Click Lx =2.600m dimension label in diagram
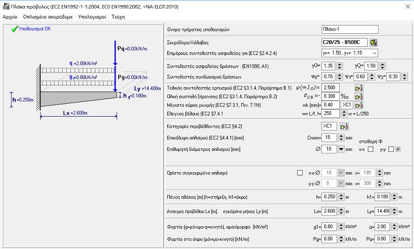The image size is (414, 249). coord(75,113)
